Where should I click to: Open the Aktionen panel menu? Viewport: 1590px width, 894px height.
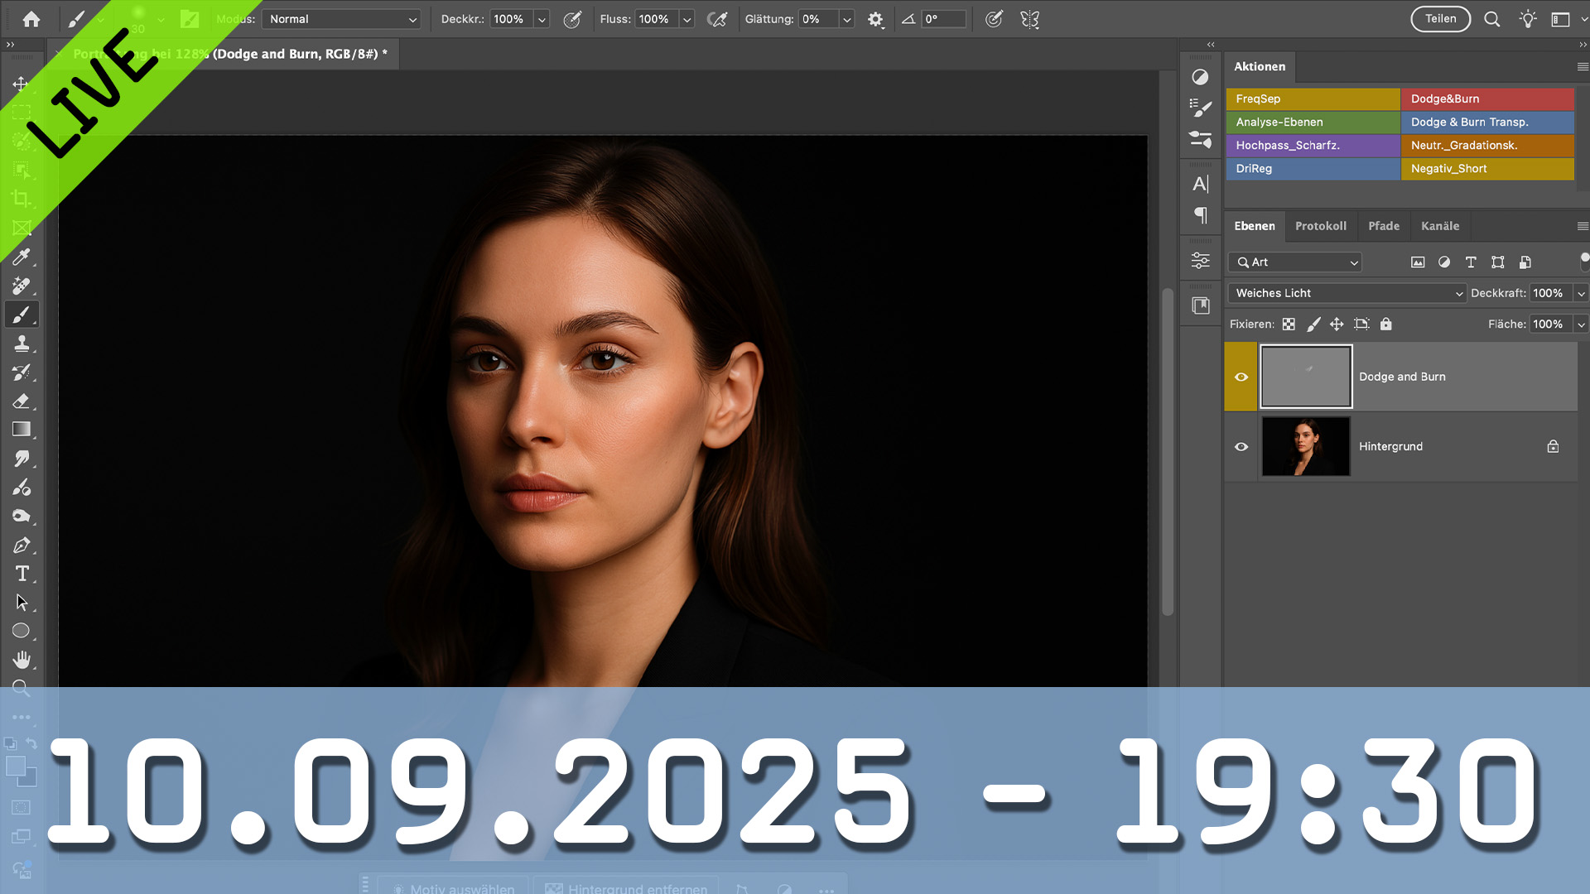point(1583,66)
